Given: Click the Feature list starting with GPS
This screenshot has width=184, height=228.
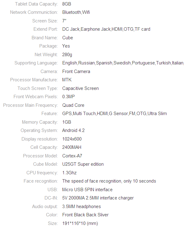Looking at the screenshot, I should coord(114,114).
